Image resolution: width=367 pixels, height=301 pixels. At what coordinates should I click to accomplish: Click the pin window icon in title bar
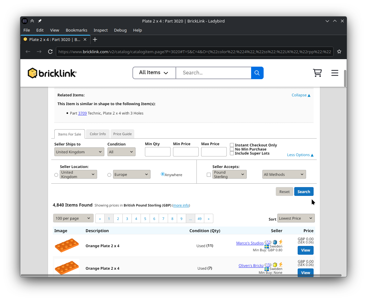point(40,21)
